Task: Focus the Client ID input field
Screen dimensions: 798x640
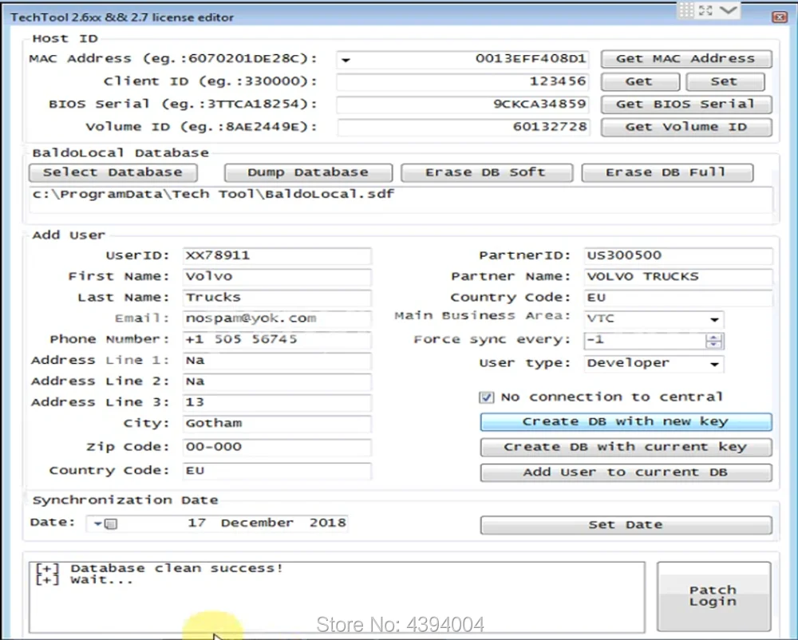Action: coord(463,81)
